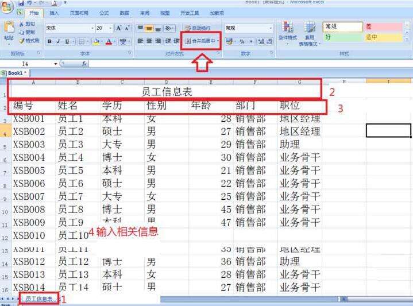Click insert function fx button
This screenshot has width=413, height=306.
[84, 64]
